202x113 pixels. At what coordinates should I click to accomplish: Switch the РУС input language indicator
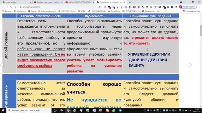point(190,110)
